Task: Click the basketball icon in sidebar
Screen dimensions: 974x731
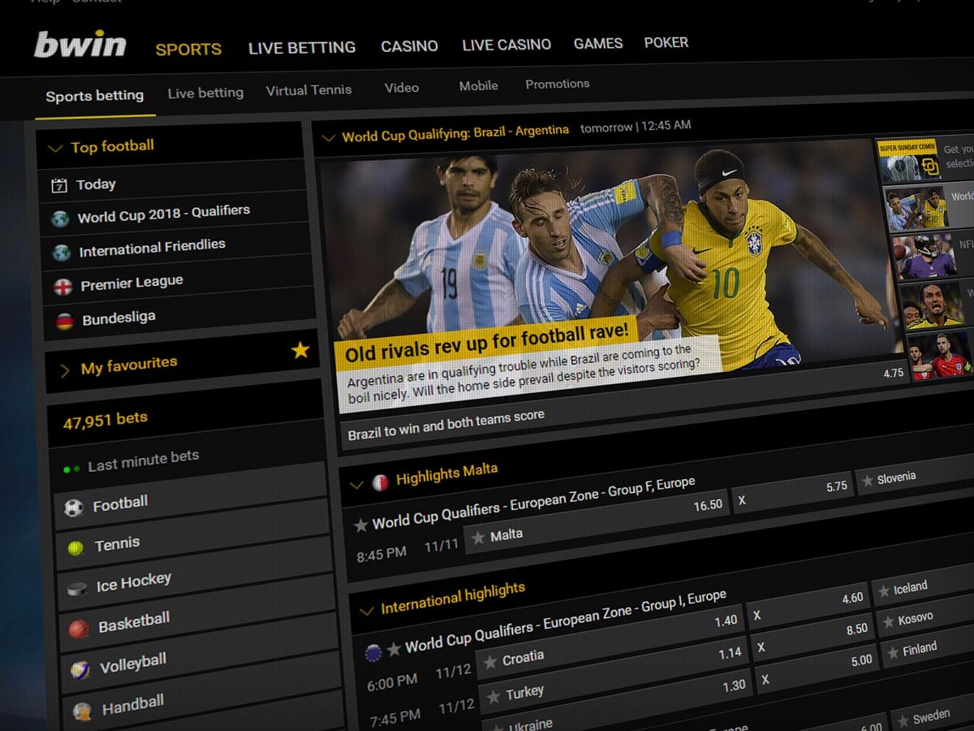Action: 79,629
